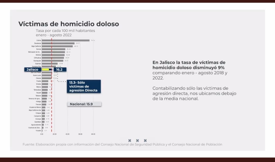
Task: Click the "40.00" axis tick label
Action: click(x=67, y=134)
